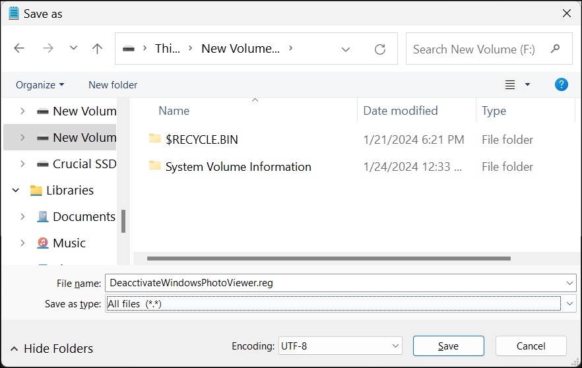The height and width of the screenshot is (368, 582).
Task: Expand the first New Volume drive
Action: tap(22, 111)
